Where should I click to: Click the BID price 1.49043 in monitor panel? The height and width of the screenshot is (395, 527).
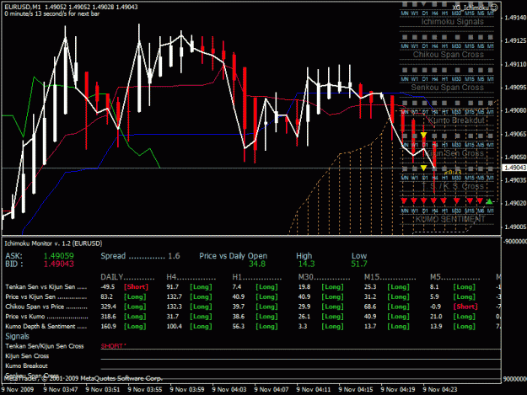click(x=58, y=264)
